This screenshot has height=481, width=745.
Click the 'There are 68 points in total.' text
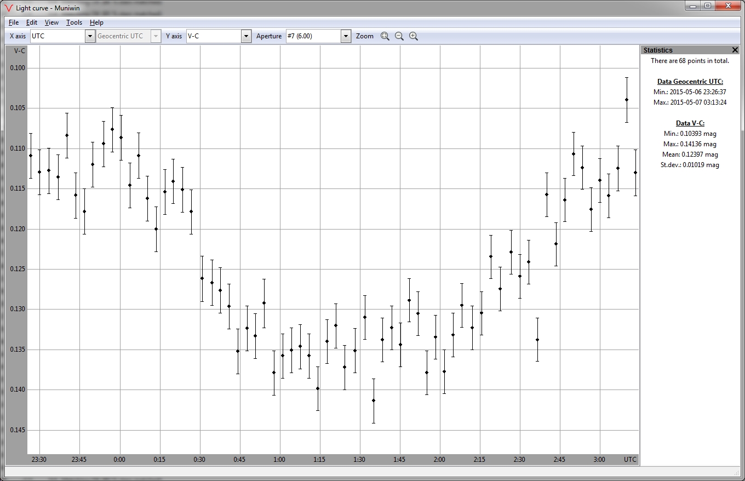tap(690, 61)
